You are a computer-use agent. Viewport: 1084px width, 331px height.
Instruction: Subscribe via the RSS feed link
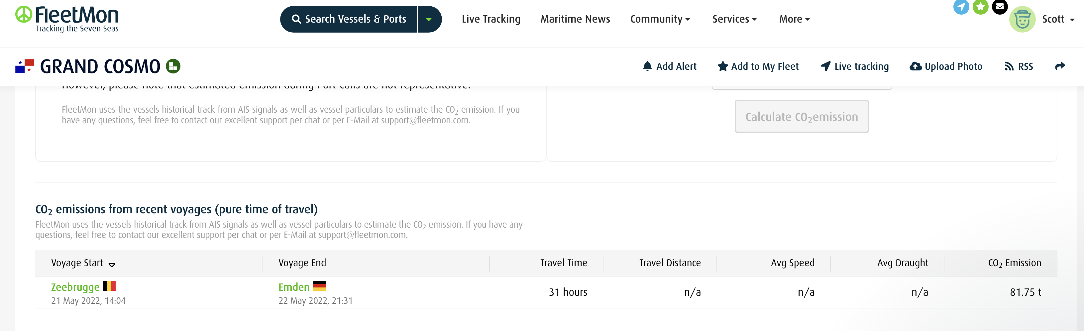click(1019, 66)
